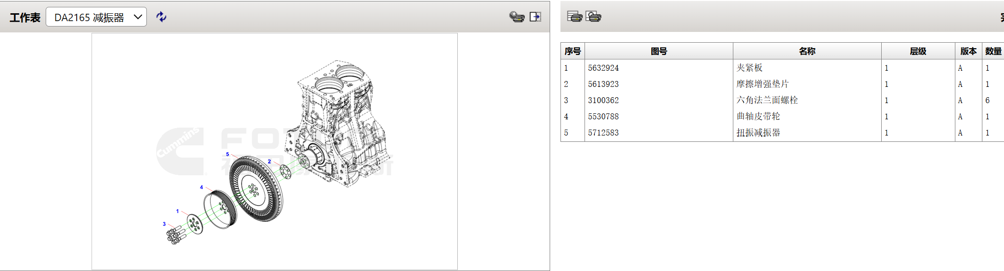
Task: Click callout number 2 on the diagram
Action: tap(269, 162)
